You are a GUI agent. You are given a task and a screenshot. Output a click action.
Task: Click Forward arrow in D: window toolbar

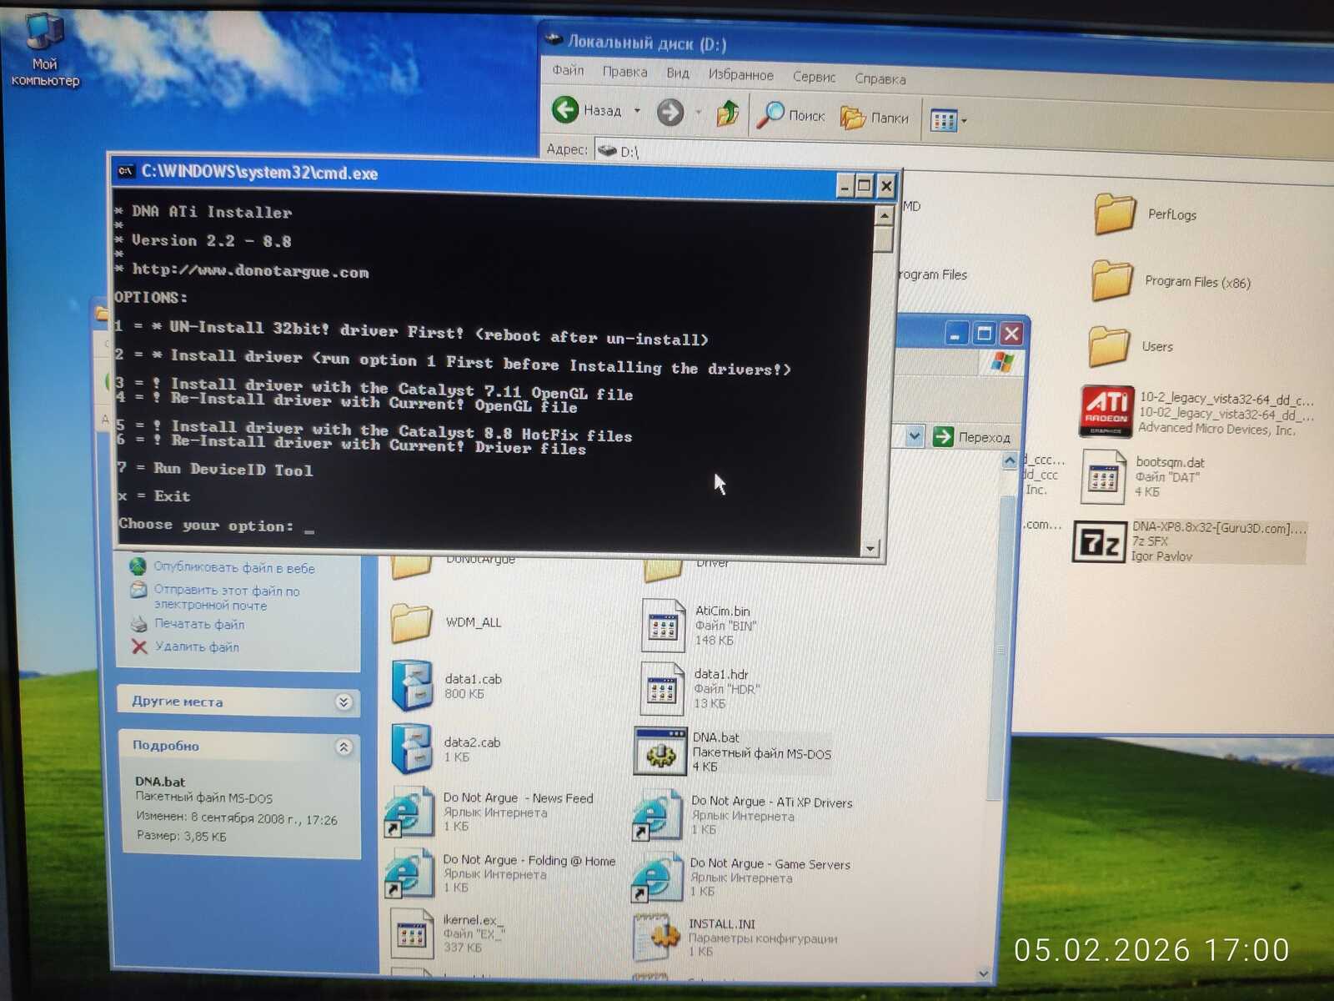point(670,112)
